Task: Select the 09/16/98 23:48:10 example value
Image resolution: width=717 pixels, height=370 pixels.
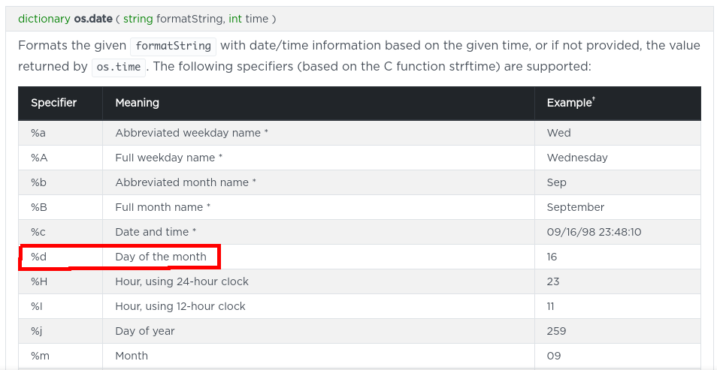Action: click(594, 232)
